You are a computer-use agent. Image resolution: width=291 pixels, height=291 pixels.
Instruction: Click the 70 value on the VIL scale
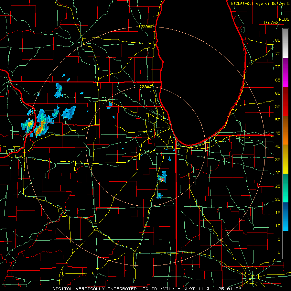[x=278, y=67]
